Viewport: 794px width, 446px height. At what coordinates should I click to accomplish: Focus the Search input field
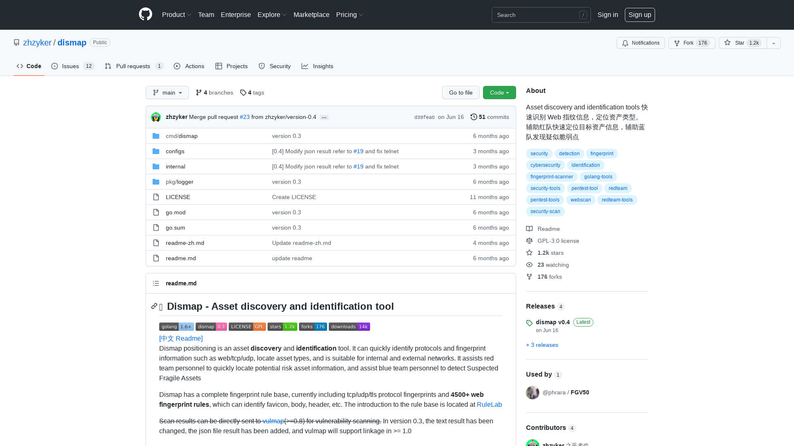(541, 15)
